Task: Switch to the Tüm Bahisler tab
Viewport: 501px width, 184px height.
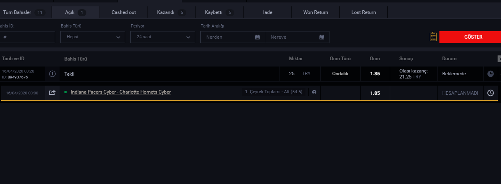Action: pyautogui.click(x=23, y=12)
